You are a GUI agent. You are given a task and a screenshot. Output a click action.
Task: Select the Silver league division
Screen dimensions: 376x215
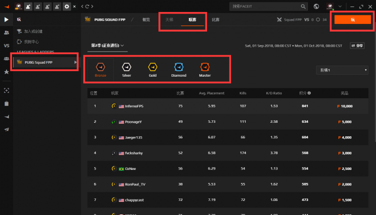point(127,70)
